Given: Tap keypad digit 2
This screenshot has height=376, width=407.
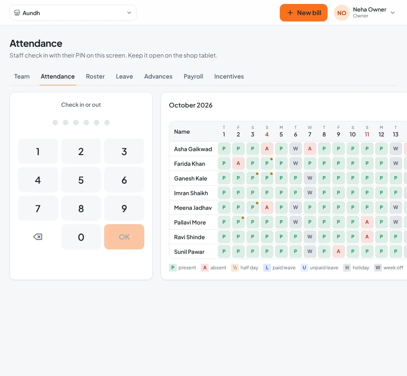Looking at the screenshot, I should (x=81, y=151).
